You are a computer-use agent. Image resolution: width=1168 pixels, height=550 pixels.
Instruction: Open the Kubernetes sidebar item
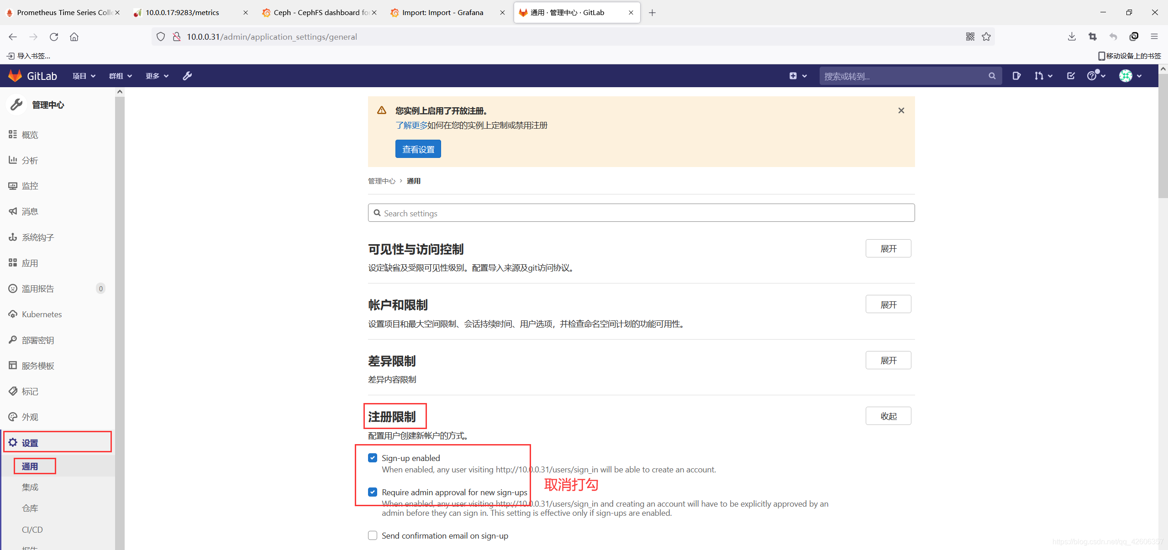point(42,314)
